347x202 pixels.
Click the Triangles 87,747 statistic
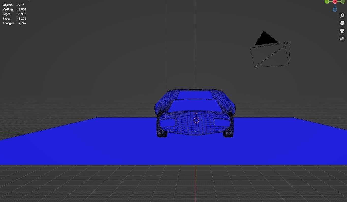click(x=14, y=23)
